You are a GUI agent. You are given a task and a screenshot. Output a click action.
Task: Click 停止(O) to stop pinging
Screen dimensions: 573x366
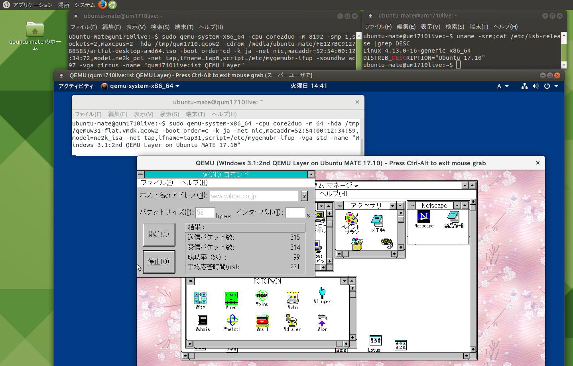point(159,262)
